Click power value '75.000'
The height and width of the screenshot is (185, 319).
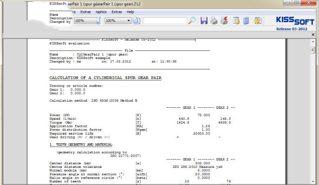pyautogui.click(x=204, y=115)
